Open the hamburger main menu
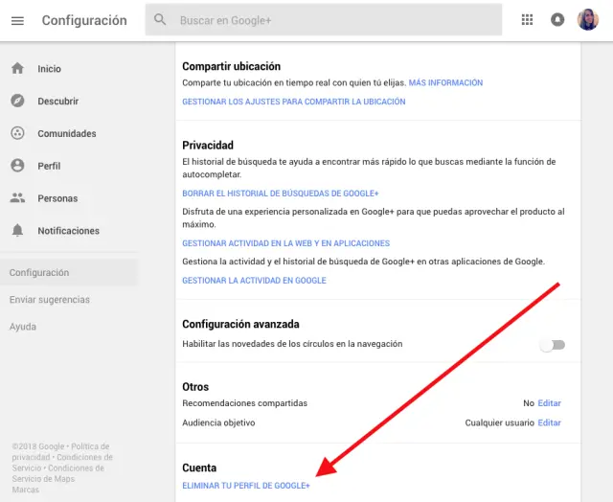This screenshot has width=613, height=502. pos(17,20)
